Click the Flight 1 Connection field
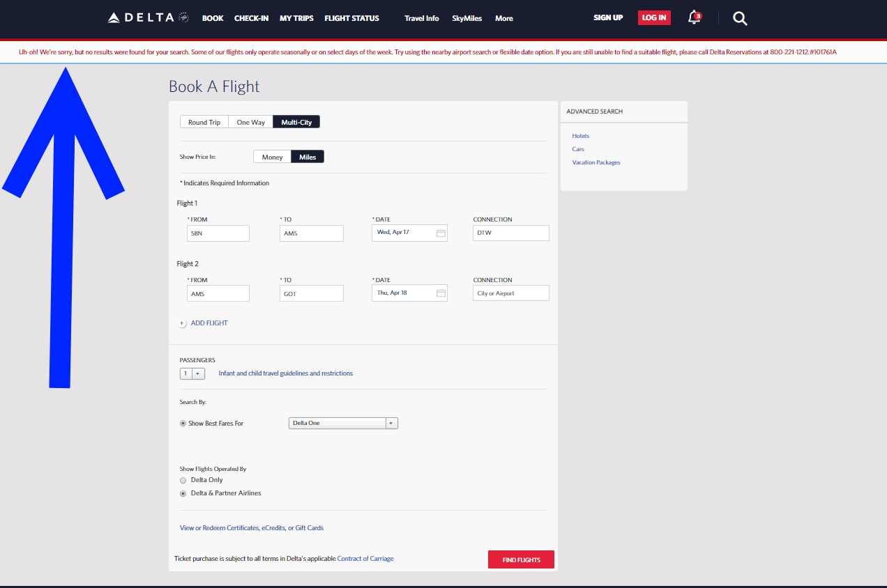Screen dimensions: 887x588 coord(510,233)
